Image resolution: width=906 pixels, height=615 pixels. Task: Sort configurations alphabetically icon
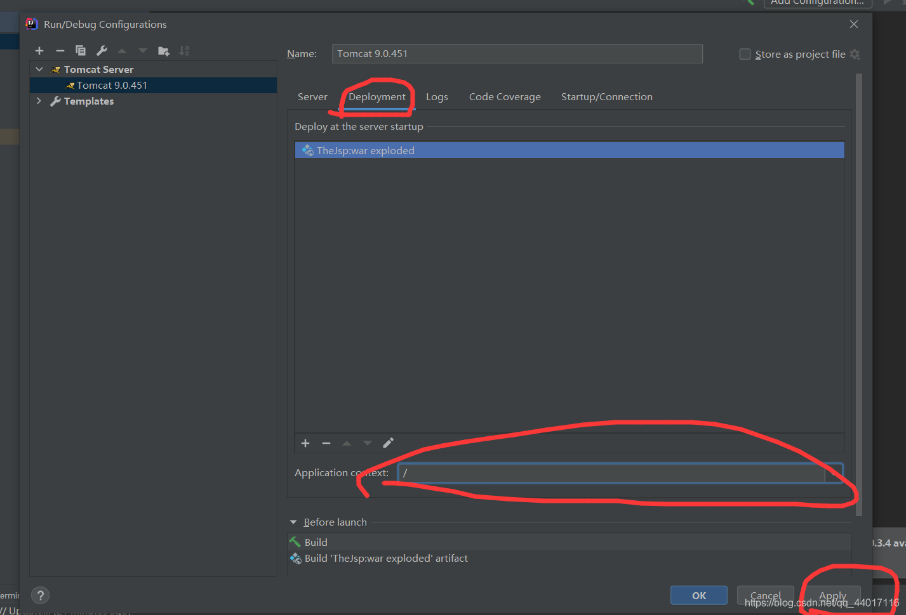pyautogui.click(x=184, y=51)
